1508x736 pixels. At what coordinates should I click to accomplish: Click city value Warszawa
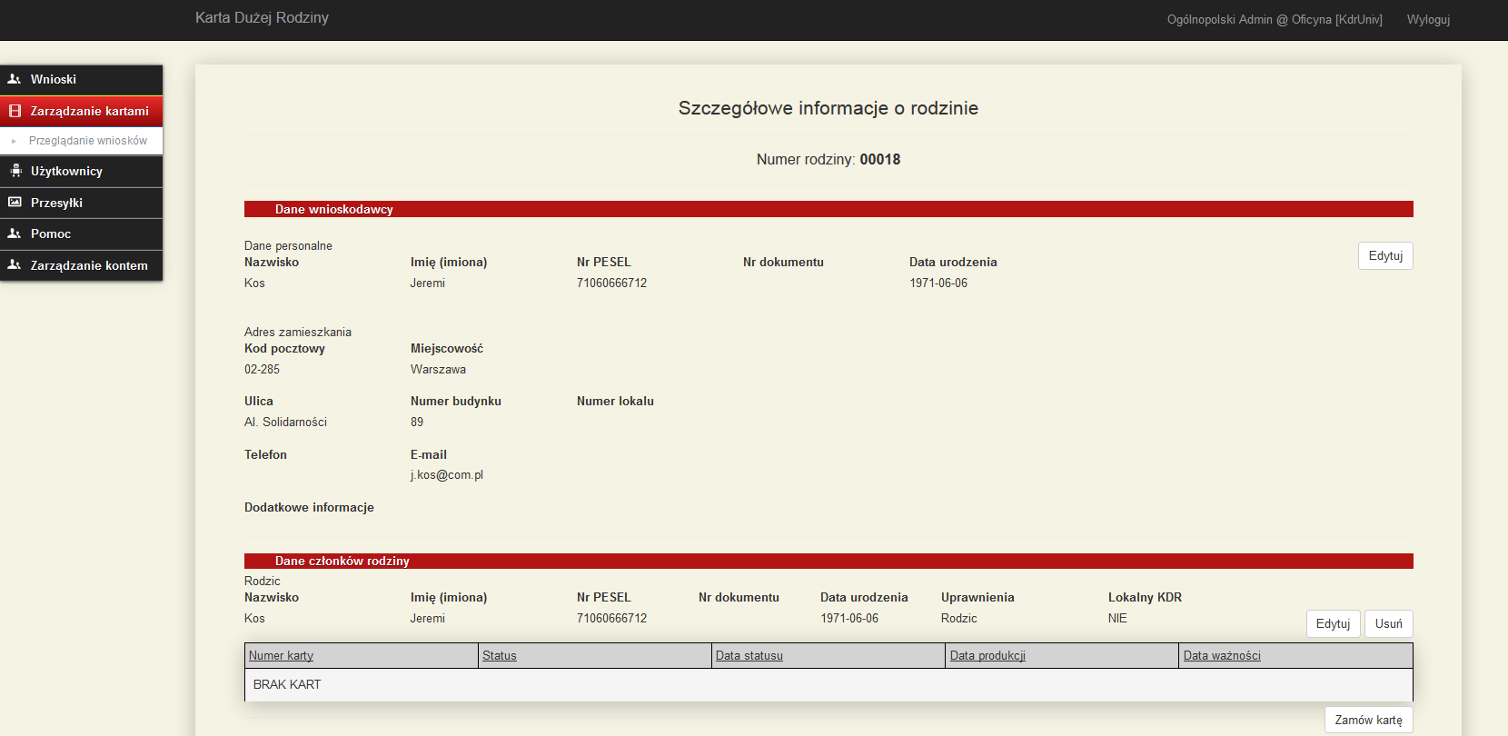click(438, 369)
